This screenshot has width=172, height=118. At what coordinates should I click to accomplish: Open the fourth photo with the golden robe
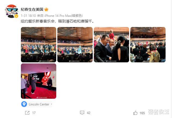tap(148, 45)
